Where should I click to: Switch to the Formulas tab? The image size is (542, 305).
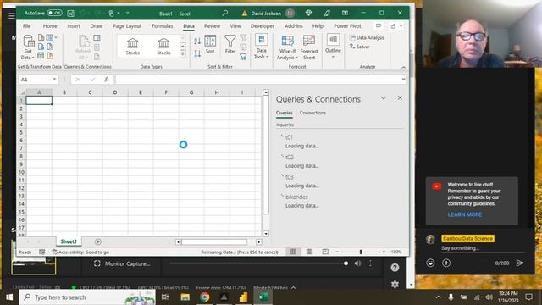pos(162,26)
